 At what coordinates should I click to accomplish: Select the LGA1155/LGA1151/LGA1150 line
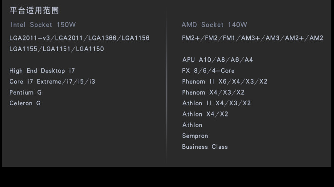(57, 49)
